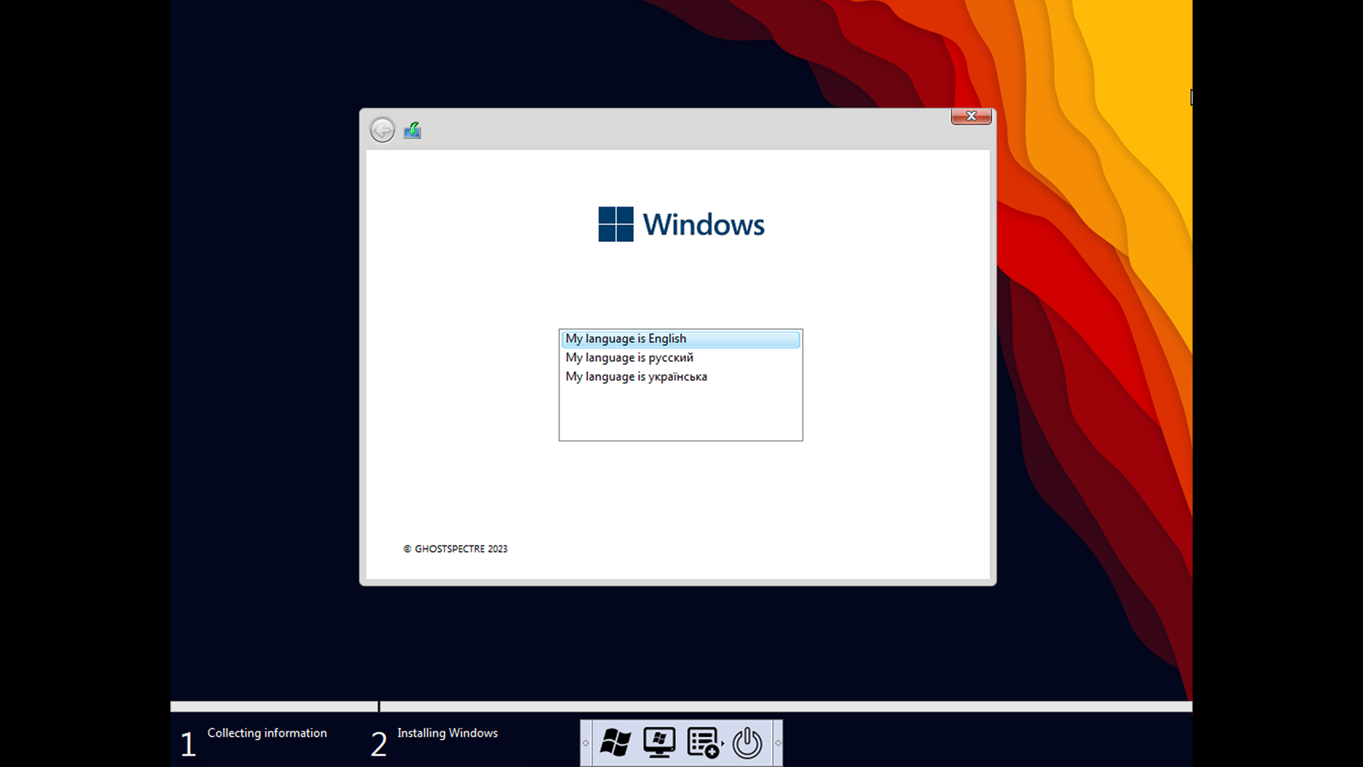Click the left diamond handle on bottom toolbar
Viewport: 1363px width, 767px height.
tap(586, 743)
